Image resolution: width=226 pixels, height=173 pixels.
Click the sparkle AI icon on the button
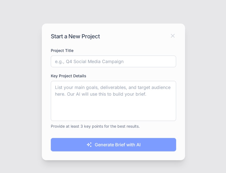89,145
